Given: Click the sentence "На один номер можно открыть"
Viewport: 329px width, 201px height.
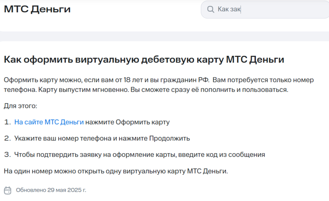Looking at the screenshot, I should pos(116,171).
